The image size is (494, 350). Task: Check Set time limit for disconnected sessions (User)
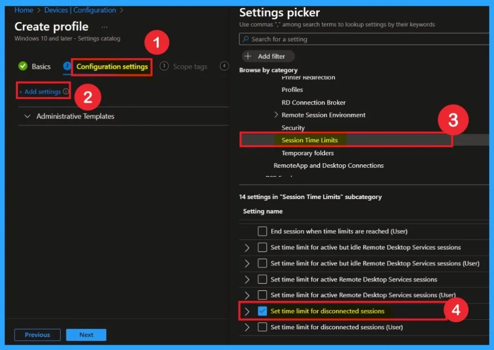click(262, 327)
